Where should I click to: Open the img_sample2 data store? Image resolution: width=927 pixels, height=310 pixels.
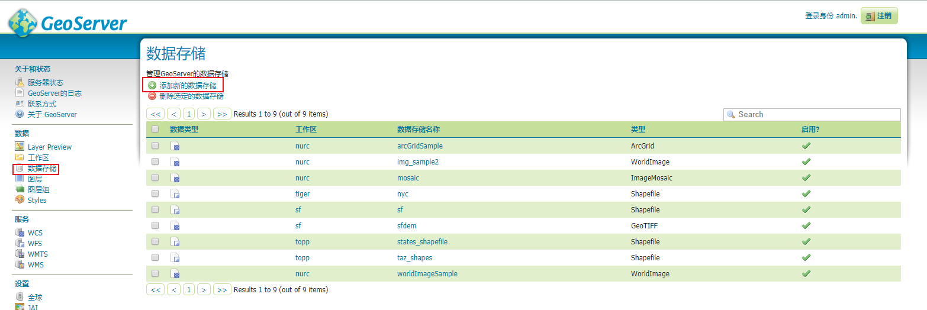coord(418,162)
